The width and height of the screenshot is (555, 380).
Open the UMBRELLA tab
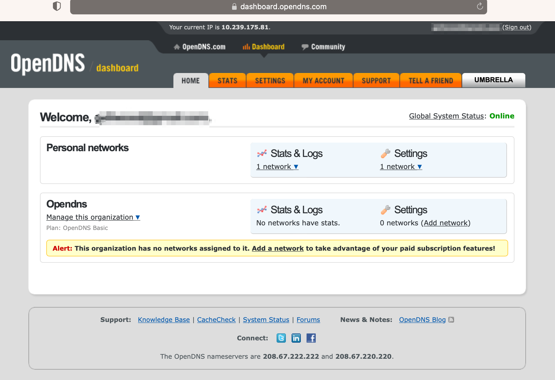click(493, 80)
